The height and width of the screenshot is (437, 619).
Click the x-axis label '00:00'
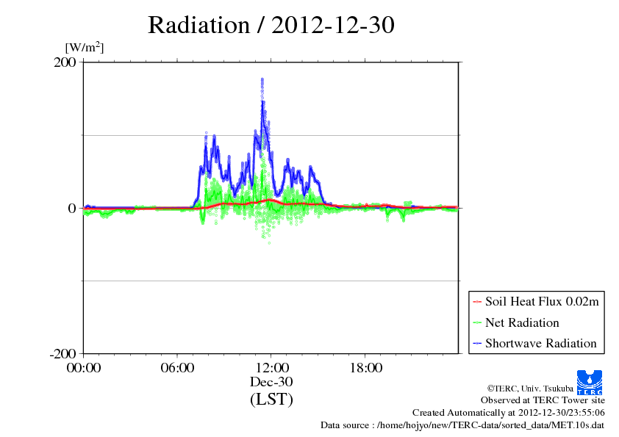[84, 368]
